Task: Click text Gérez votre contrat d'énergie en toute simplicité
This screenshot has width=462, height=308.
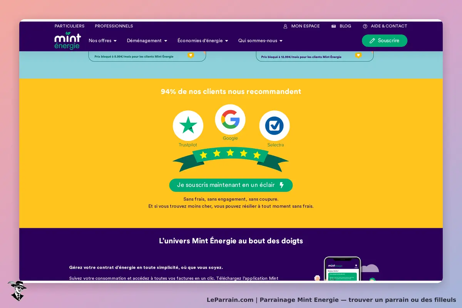Action: coord(146,267)
